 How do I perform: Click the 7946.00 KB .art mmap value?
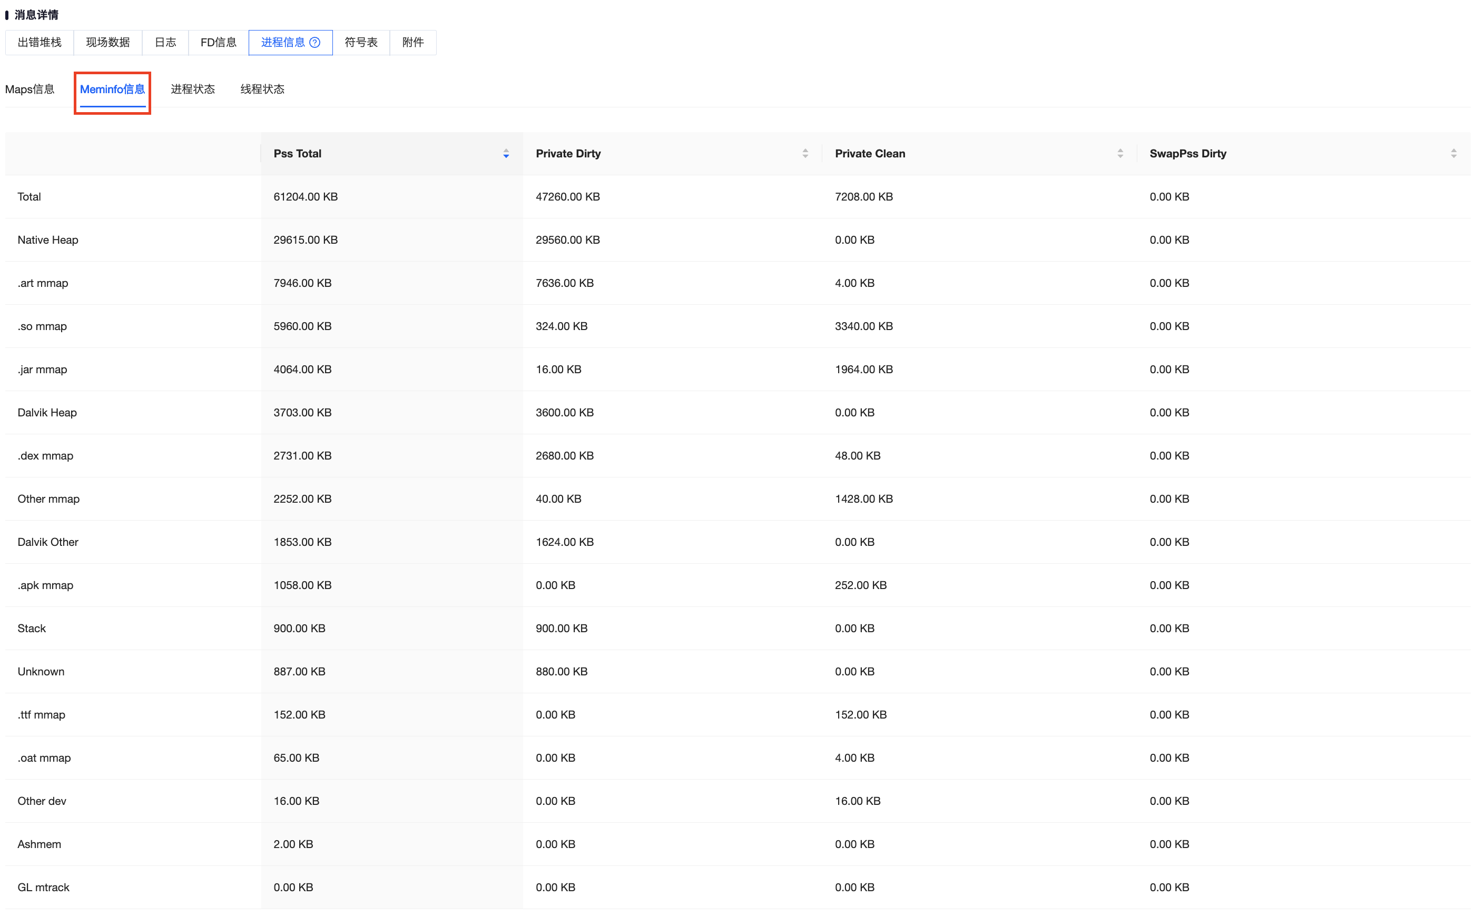pos(303,283)
